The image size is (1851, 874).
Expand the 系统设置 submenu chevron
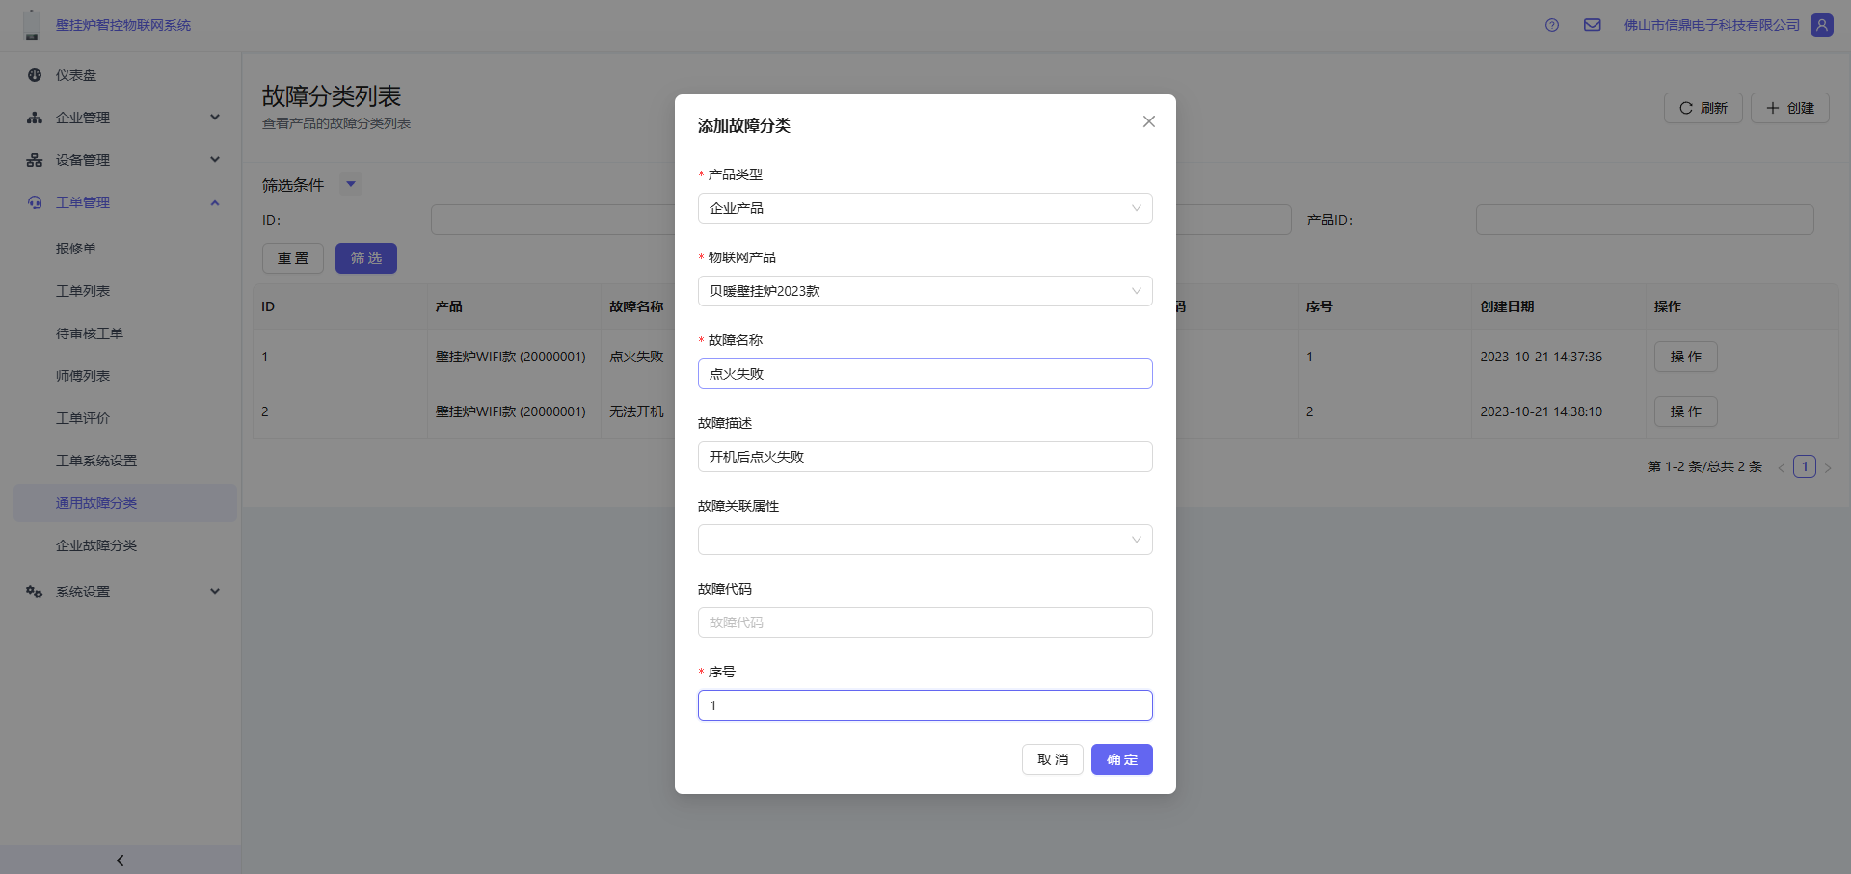tap(215, 592)
